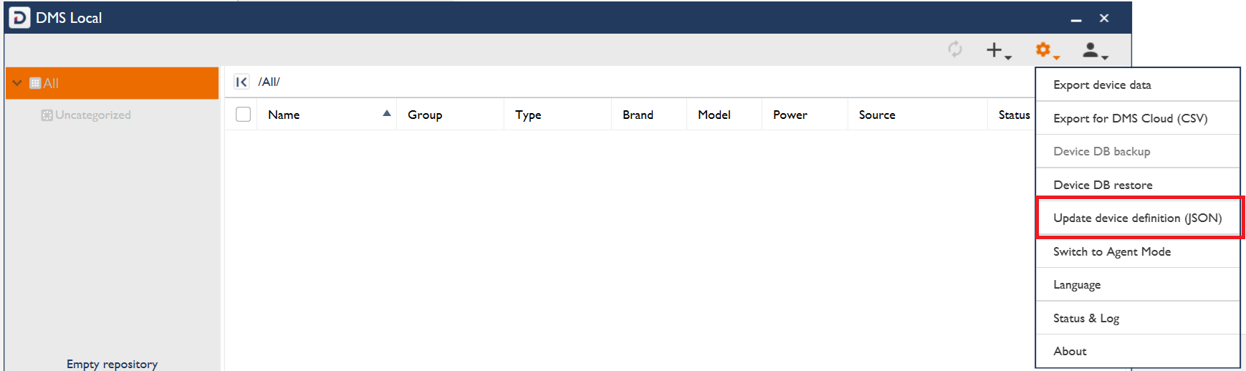Toggle the select-all checkbox in table header
1246x371 pixels.
(x=244, y=115)
